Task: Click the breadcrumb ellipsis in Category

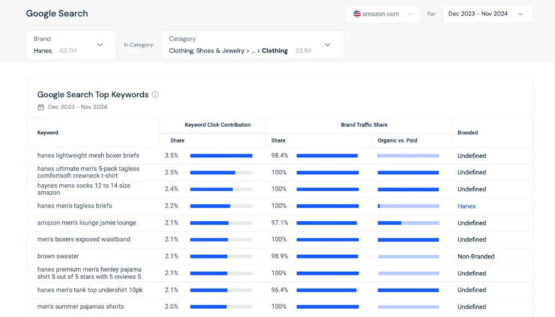Action: pyautogui.click(x=253, y=51)
